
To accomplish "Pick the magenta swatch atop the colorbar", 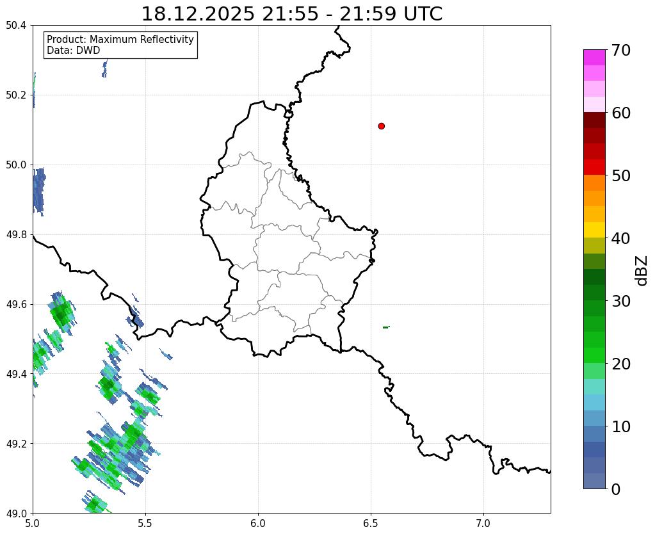I will [594, 58].
